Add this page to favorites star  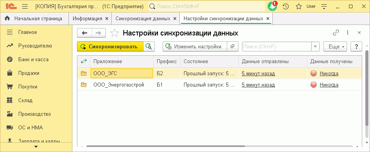114,33
